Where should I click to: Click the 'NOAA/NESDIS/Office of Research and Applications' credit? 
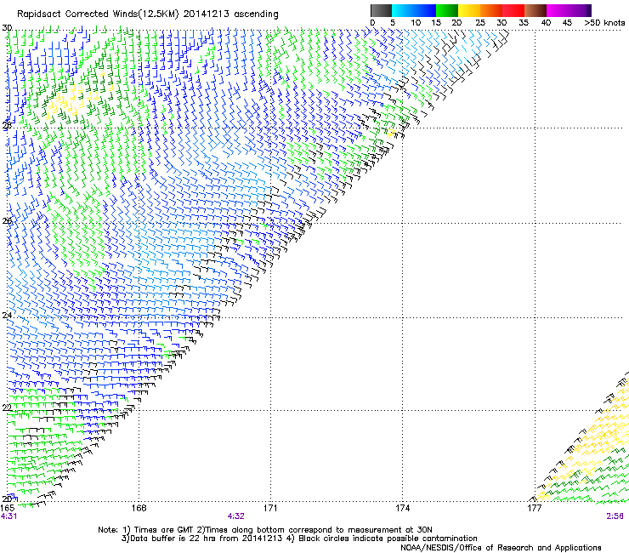(501, 548)
